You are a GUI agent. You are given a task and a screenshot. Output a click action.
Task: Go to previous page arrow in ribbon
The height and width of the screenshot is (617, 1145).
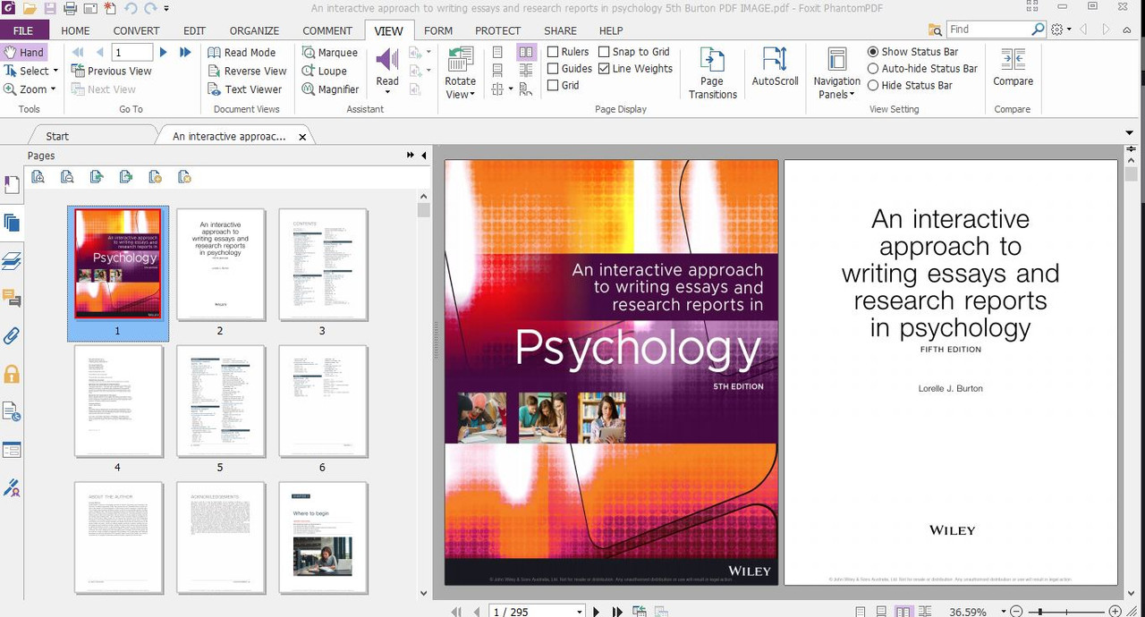click(x=99, y=53)
